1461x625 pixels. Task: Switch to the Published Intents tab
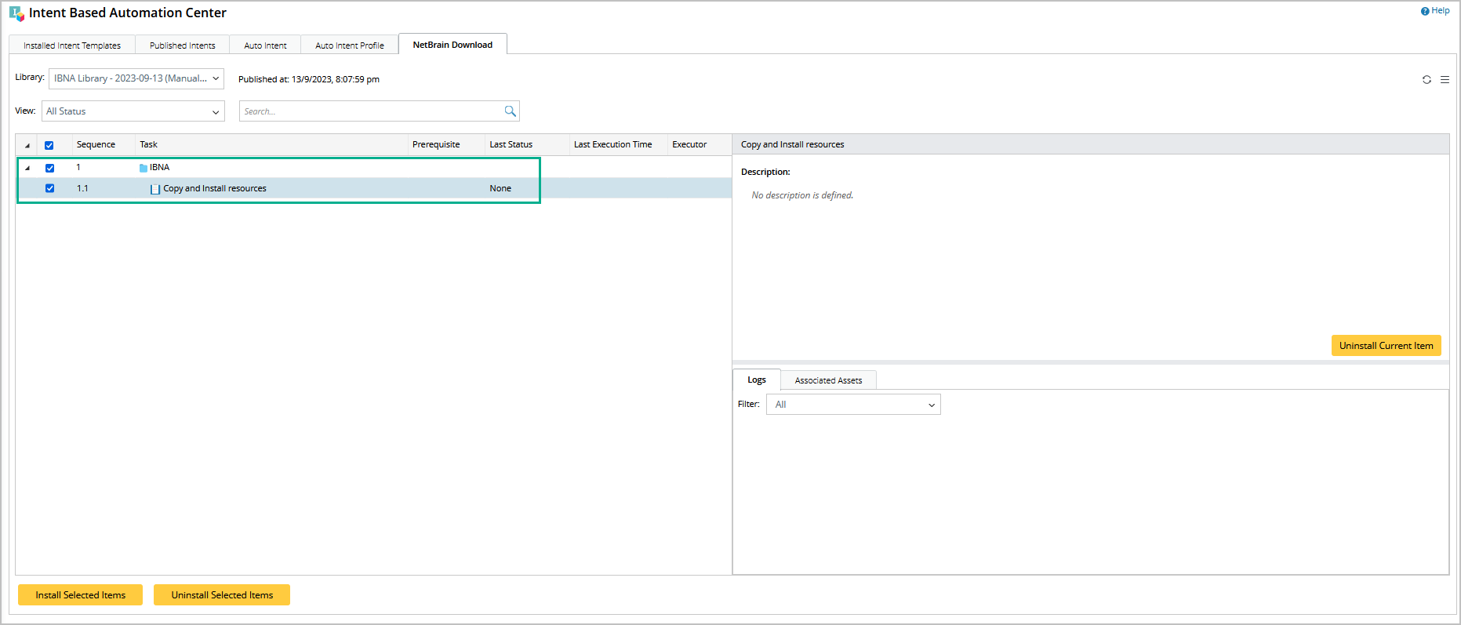pyautogui.click(x=182, y=45)
